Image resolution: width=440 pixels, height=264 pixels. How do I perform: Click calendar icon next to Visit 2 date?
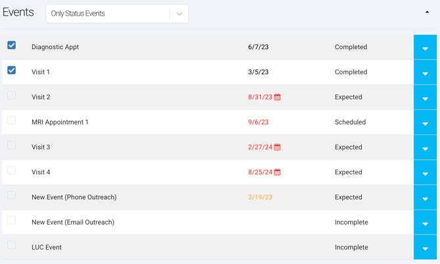click(277, 97)
